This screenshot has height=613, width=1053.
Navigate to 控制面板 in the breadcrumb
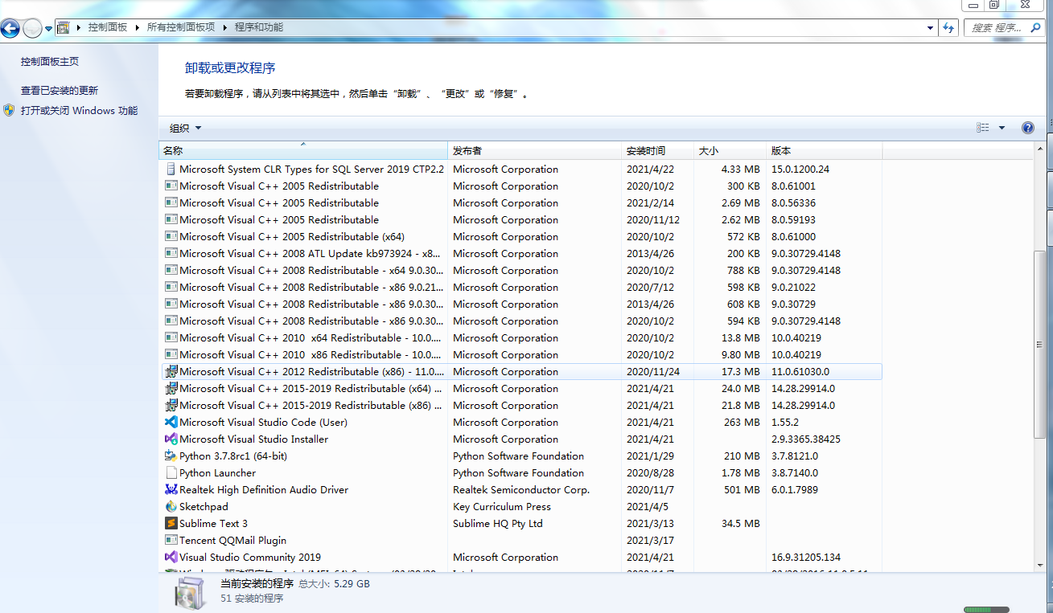coord(108,27)
